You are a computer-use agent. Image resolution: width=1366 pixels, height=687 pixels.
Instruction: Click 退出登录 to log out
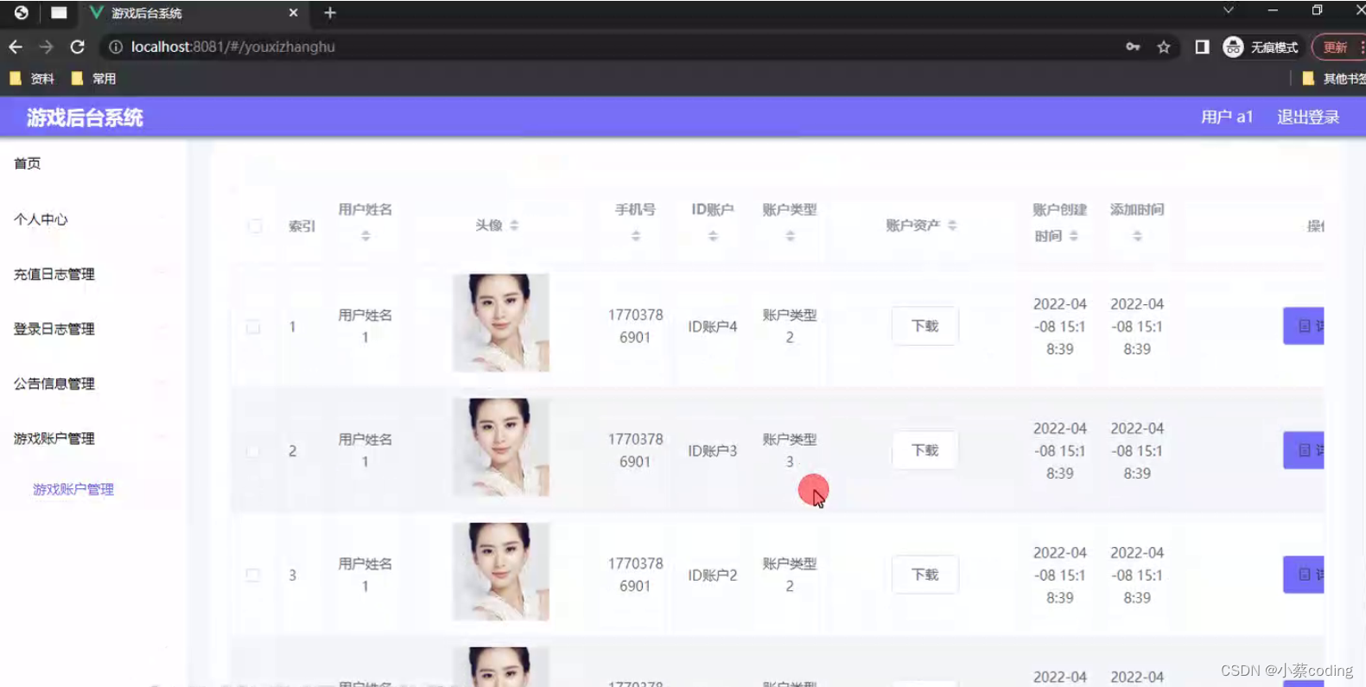click(1308, 117)
